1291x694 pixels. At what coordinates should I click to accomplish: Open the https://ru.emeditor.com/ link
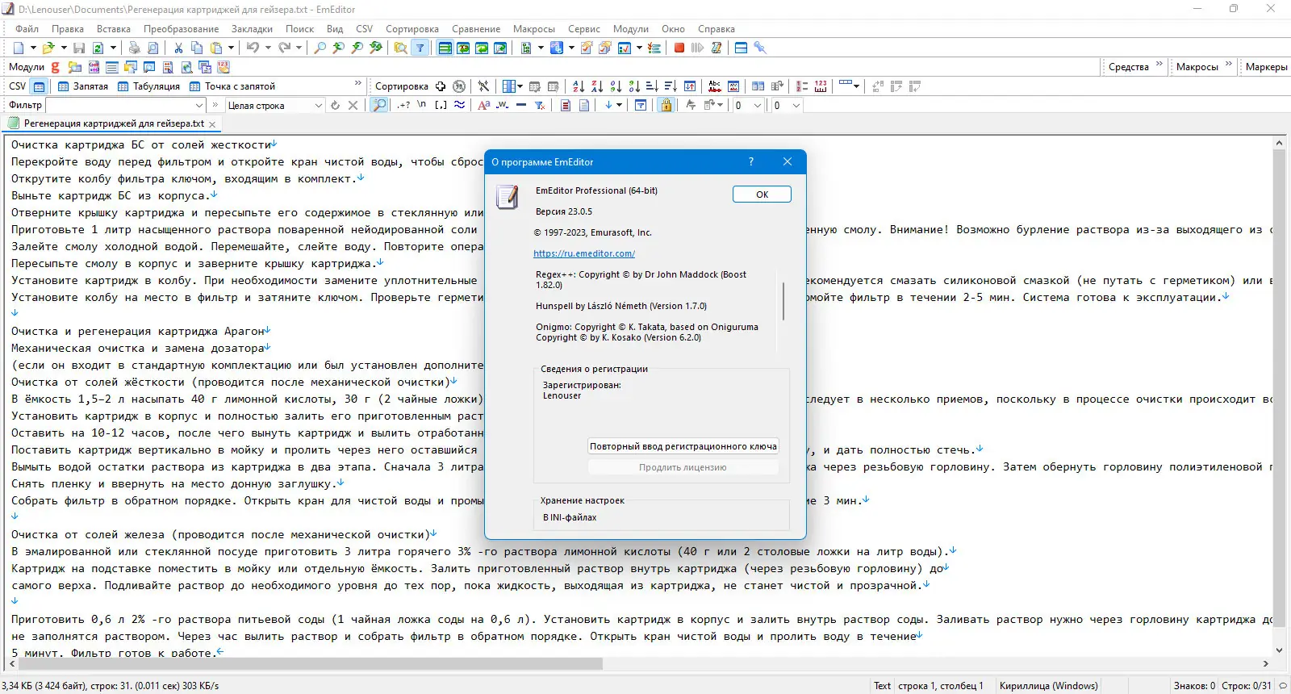pyautogui.click(x=584, y=253)
